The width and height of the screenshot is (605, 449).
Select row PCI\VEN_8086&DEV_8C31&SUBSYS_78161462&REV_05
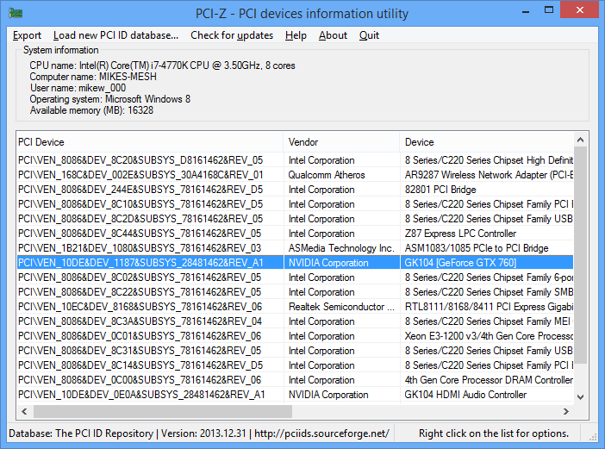295,351
